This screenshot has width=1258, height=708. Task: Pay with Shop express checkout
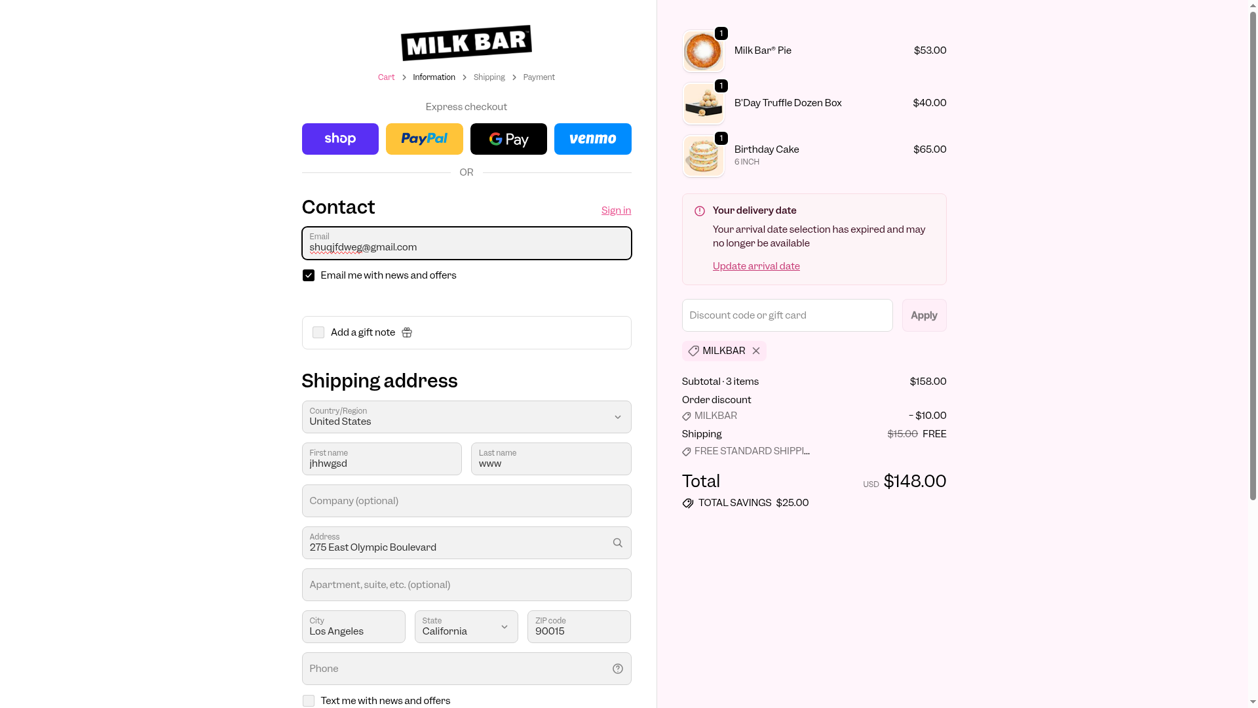[x=340, y=139]
